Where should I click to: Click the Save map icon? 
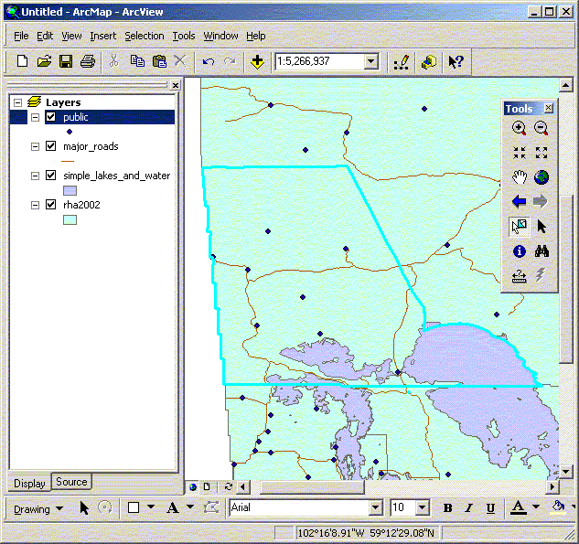click(66, 61)
